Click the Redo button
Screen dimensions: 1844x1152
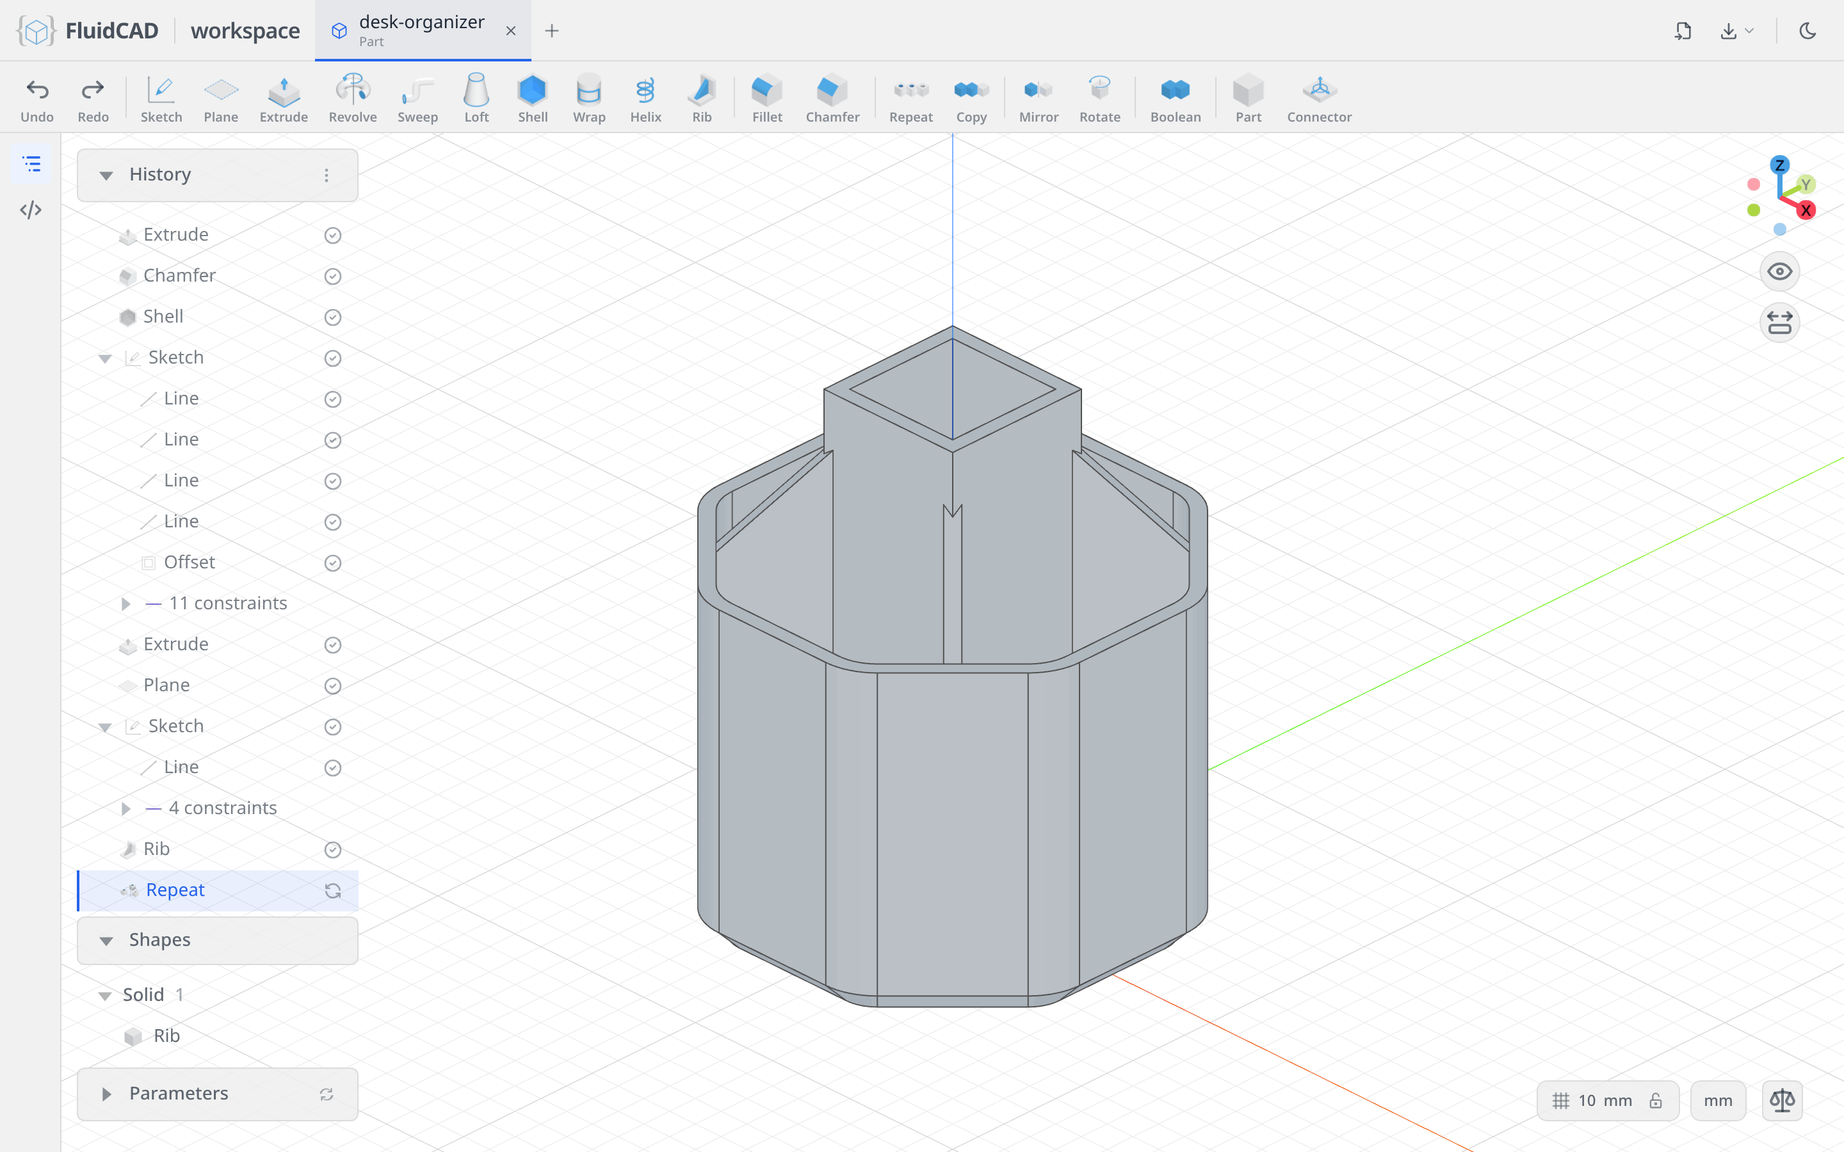coord(93,99)
